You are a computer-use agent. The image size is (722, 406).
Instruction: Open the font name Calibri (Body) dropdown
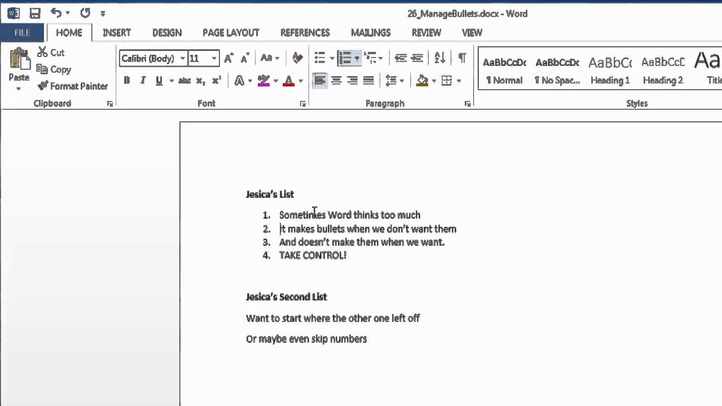182,58
